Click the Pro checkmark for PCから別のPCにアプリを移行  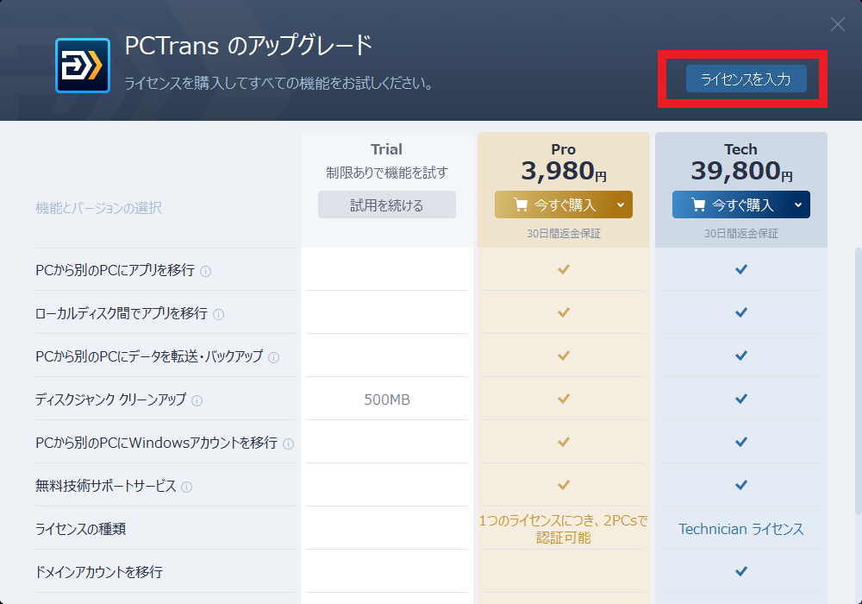tap(564, 269)
